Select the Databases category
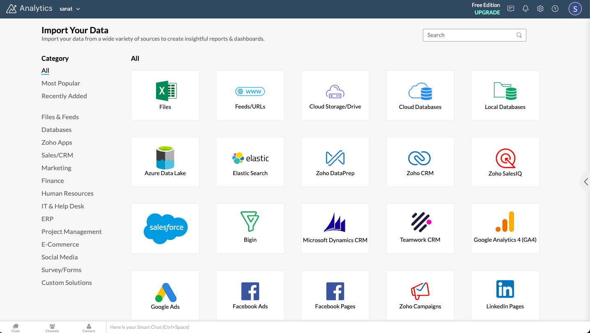 [56, 130]
